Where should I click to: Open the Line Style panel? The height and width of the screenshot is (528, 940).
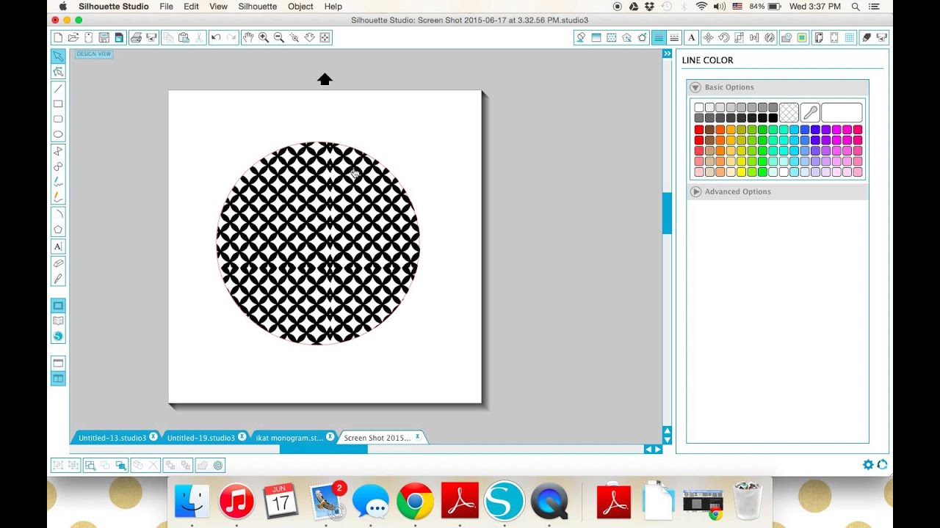[x=674, y=37]
